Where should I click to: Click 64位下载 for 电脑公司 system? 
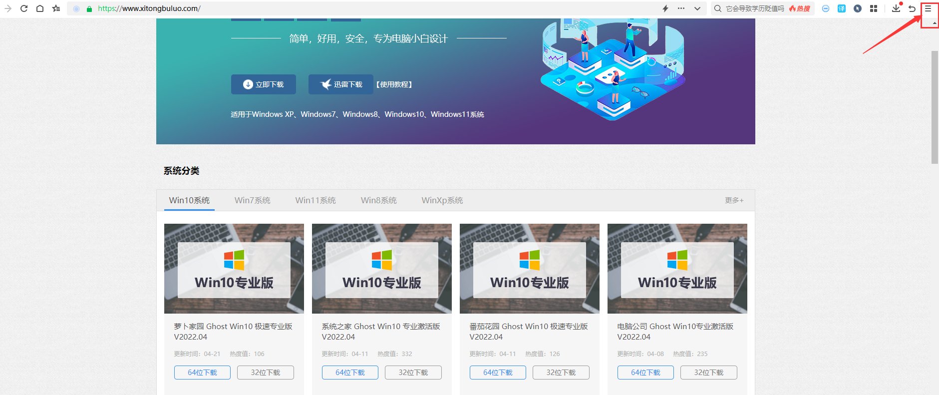coord(645,373)
